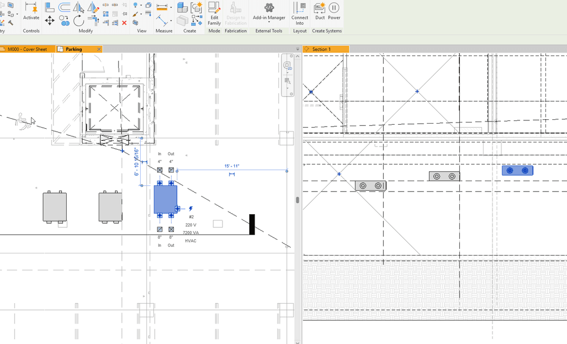Toggle the 15' - 11" dimension permanent symbol

[232, 174]
